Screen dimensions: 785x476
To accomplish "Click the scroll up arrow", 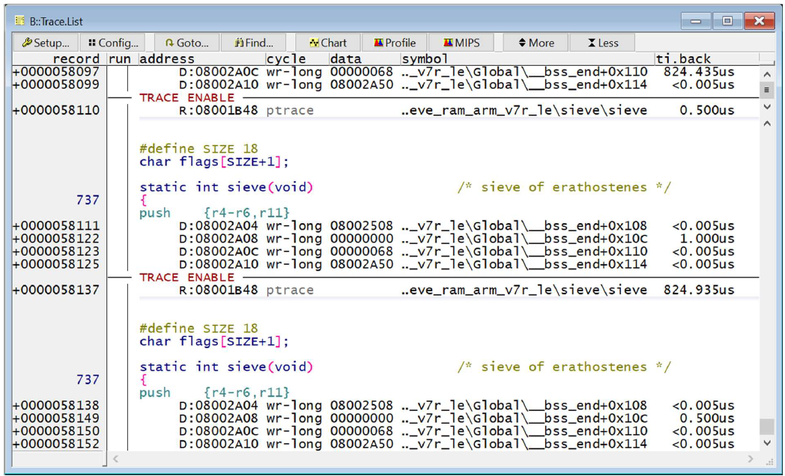I will point(766,75).
